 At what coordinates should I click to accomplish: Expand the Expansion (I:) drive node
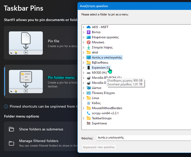84,68
